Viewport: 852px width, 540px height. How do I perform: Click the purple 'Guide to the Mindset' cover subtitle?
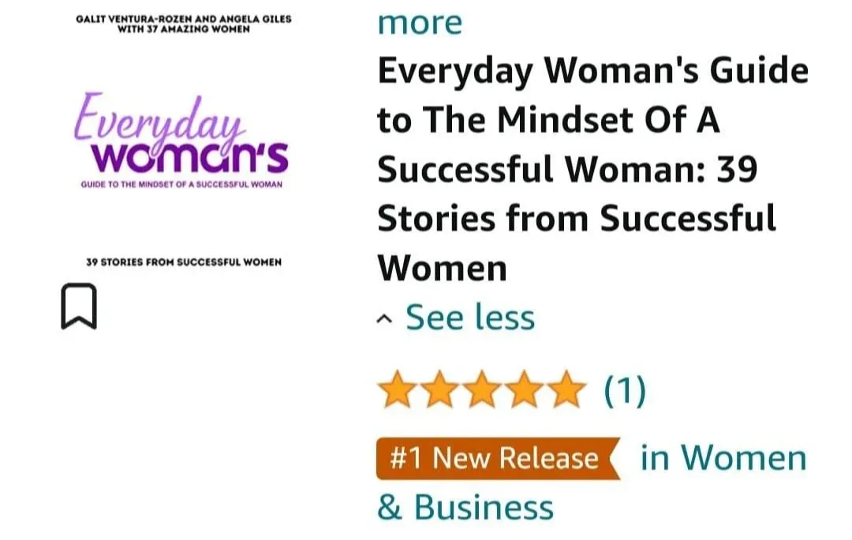coord(181,184)
